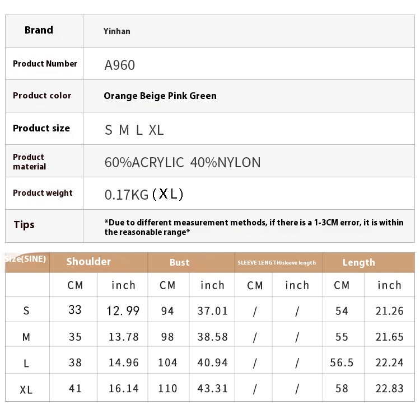The width and height of the screenshot is (420, 415).
Task: Click bust value 104 in L row
Action: click(167, 362)
